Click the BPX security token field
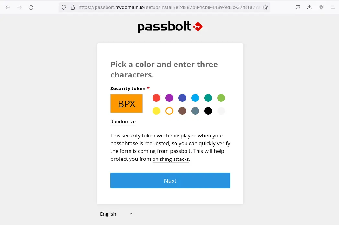The image size is (339, 225). [127, 103]
